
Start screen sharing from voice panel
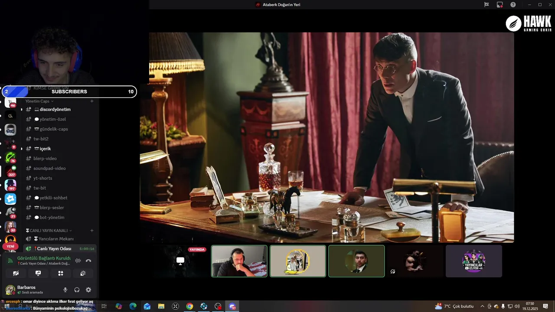point(38,273)
